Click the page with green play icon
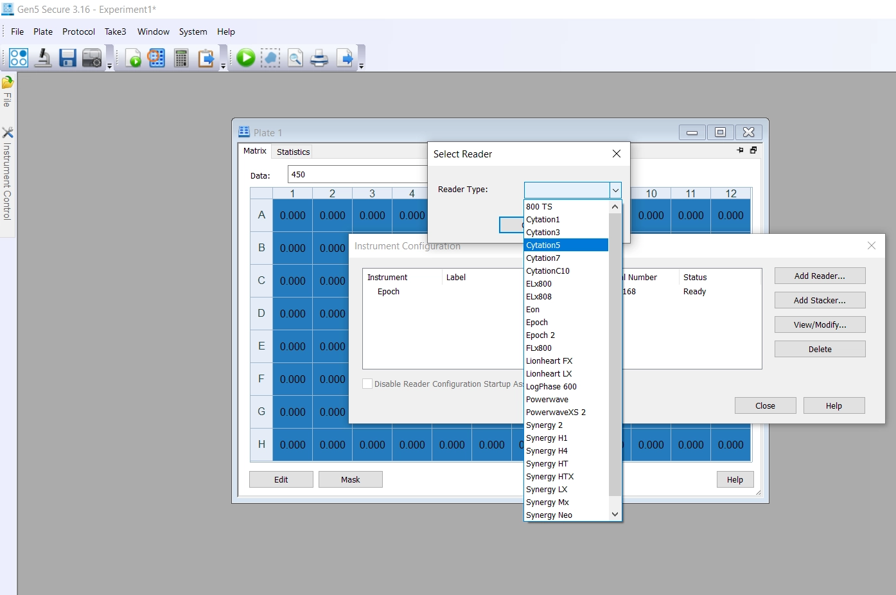Viewport: 896px width, 595px height. pos(133,58)
